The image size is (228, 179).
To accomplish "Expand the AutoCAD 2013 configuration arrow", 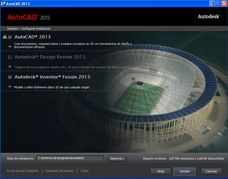I will (x=10, y=47).
